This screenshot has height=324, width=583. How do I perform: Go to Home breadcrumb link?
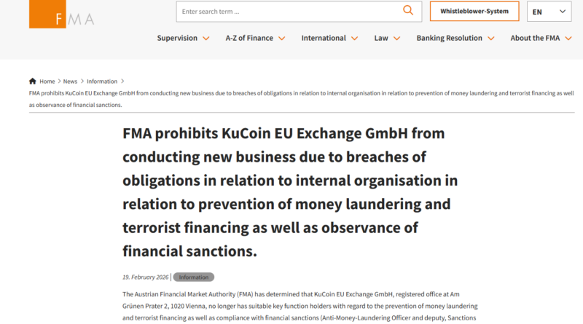click(47, 82)
